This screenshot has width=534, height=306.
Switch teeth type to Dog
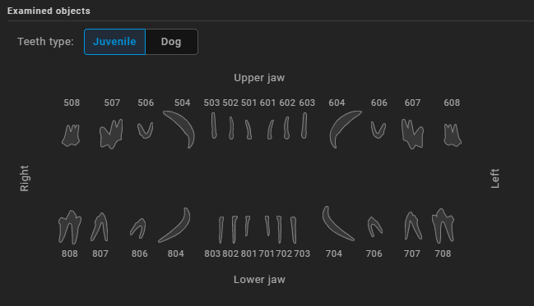point(171,42)
